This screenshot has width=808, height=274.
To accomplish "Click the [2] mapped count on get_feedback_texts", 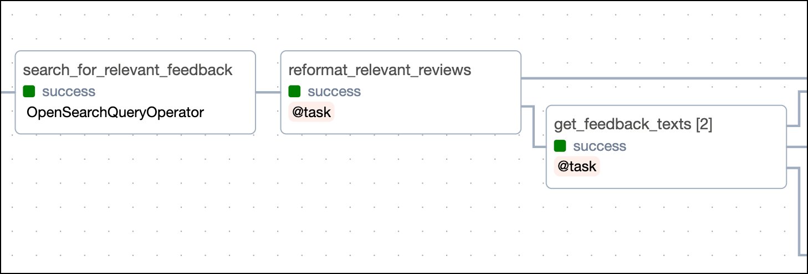I will tap(704, 125).
